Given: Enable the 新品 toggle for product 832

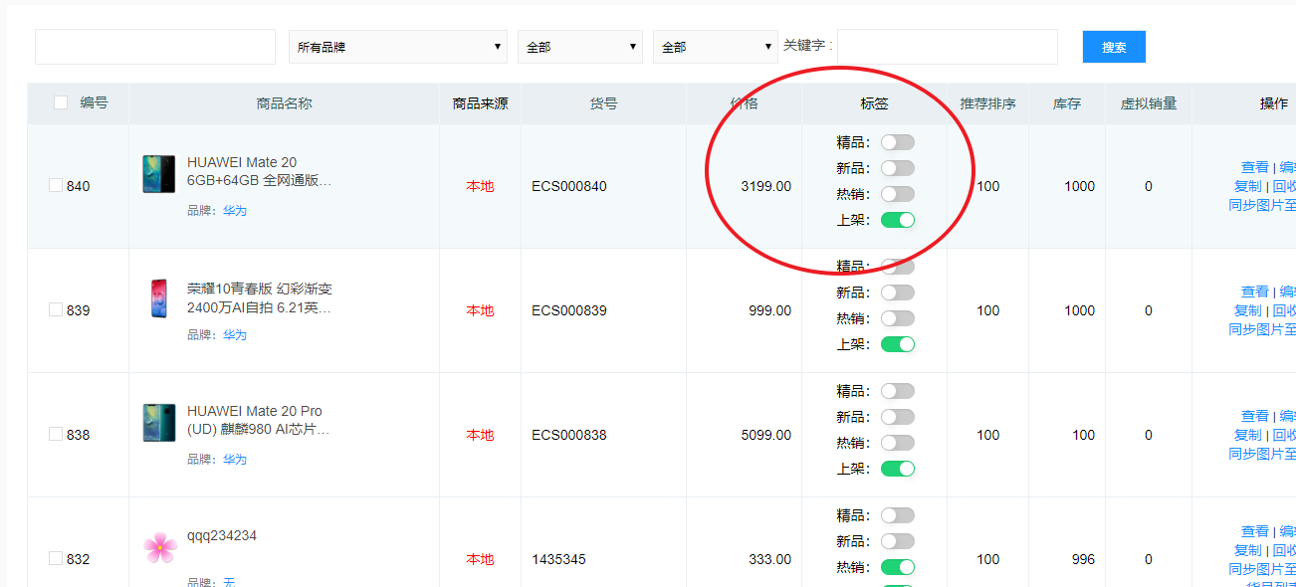Looking at the screenshot, I should [898, 541].
